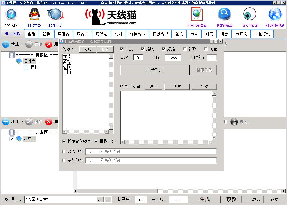The height and width of the screenshot is (205, 287).
Task: Click the database icon beside 元素区
Action: coord(12,132)
